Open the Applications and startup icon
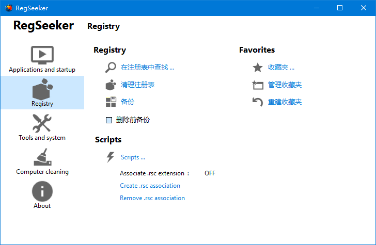Screen dimensions: 376x245 42,55
